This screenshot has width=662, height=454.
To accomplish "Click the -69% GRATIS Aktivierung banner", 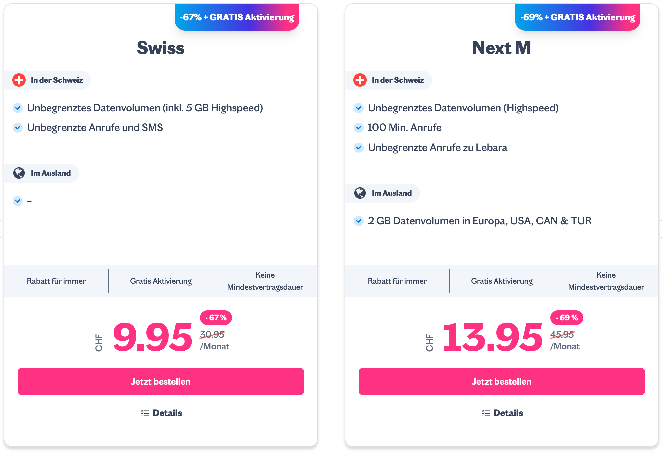I will pos(578,17).
